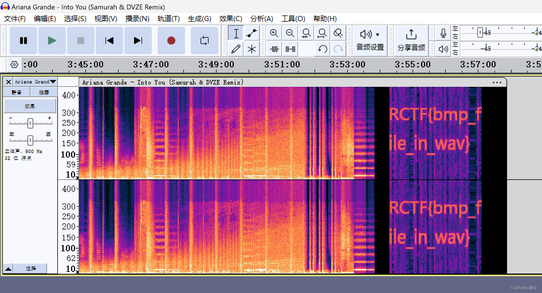Viewport: 542px width, 293px height.
Task: Toggle loop playback in the transport bar
Action: (x=205, y=41)
